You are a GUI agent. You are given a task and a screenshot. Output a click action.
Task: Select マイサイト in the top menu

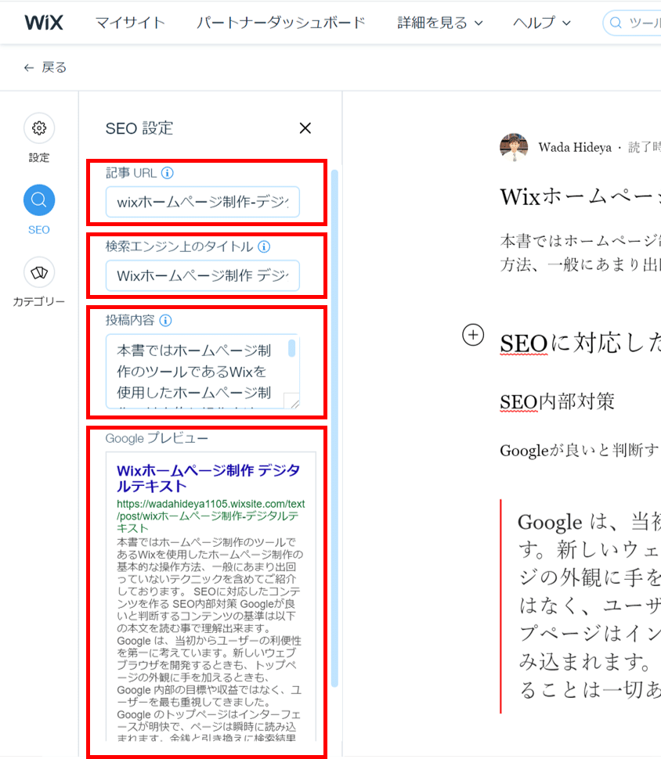tap(130, 23)
